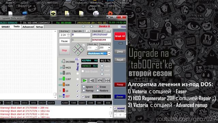This screenshot has height=123, width=218.
Task: Click the up arrow on navigation diamond
Action: point(78,46)
